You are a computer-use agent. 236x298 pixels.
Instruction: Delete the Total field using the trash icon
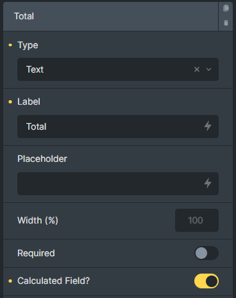(x=226, y=22)
